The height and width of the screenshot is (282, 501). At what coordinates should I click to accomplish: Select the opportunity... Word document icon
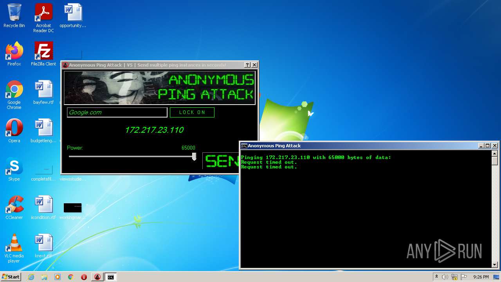(73, 16)
